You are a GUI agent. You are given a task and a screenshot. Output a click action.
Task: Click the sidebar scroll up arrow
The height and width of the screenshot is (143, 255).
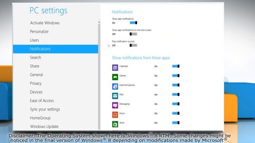pyautogui.click(x=99, y=22)
